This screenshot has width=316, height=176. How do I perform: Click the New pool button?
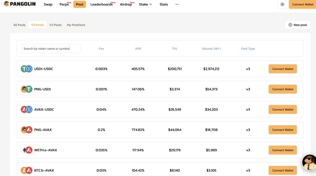298,25
